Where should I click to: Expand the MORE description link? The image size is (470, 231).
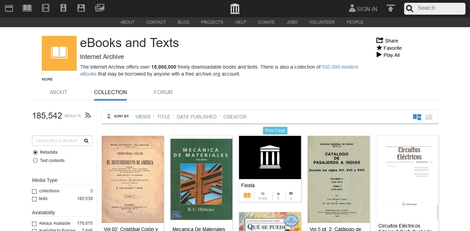click(x=47, y=79)
